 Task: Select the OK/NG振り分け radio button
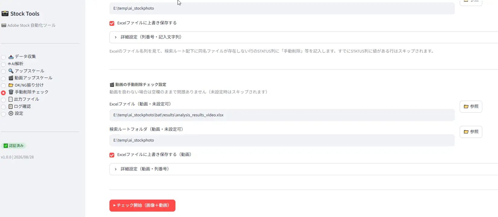[3, 86]
